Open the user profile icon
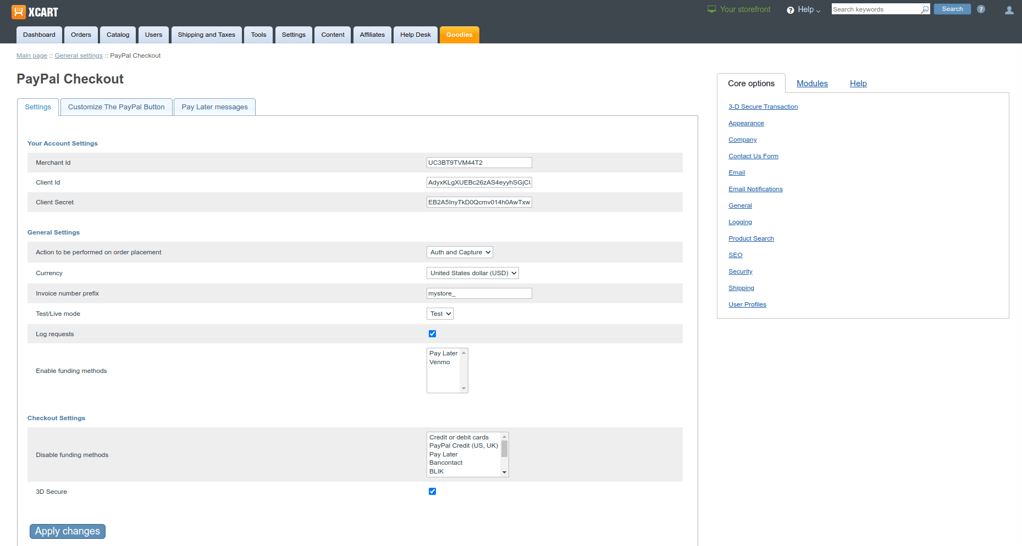Viewport: 1022px width, 546px height. 1009,10
